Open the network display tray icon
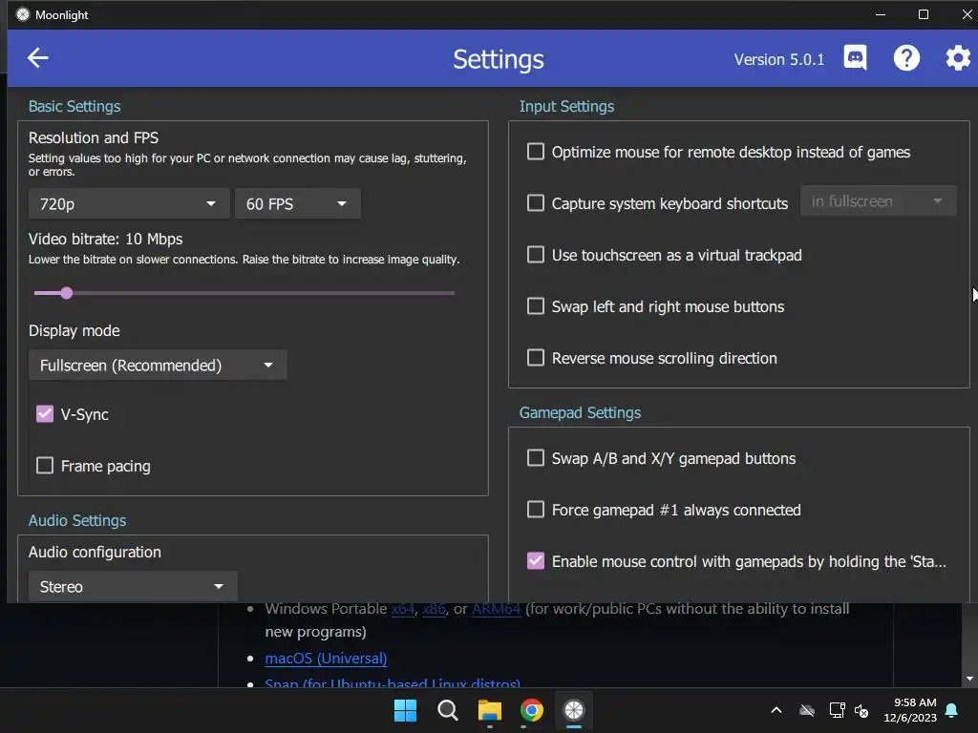 pyautogui.click(x=837, y=710)
